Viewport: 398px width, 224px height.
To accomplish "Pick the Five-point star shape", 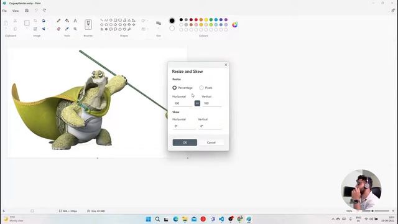I will tap(102, 29).
